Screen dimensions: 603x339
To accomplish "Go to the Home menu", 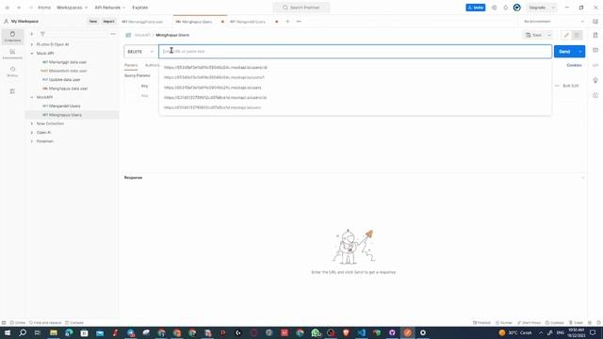I will (44, 8).
